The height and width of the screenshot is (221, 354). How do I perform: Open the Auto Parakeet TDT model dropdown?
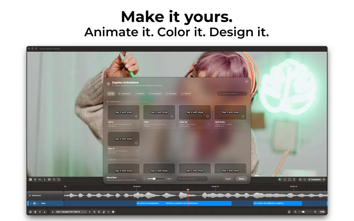point(71,212)
